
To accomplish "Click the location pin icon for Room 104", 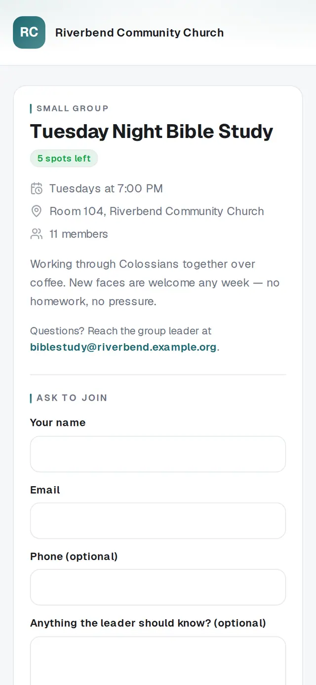I will point(37,211).
